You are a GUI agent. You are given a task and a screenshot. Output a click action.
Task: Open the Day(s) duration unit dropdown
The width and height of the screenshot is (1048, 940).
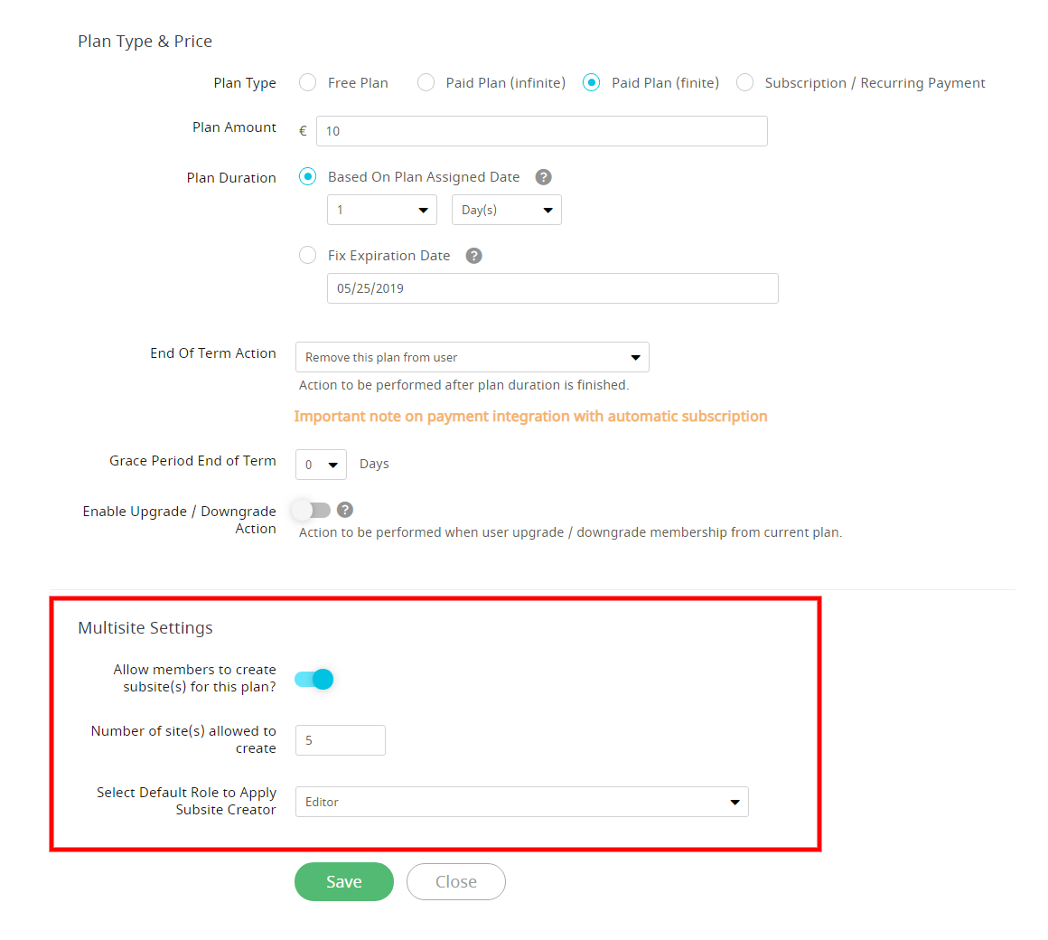click(x=506, y=210)
